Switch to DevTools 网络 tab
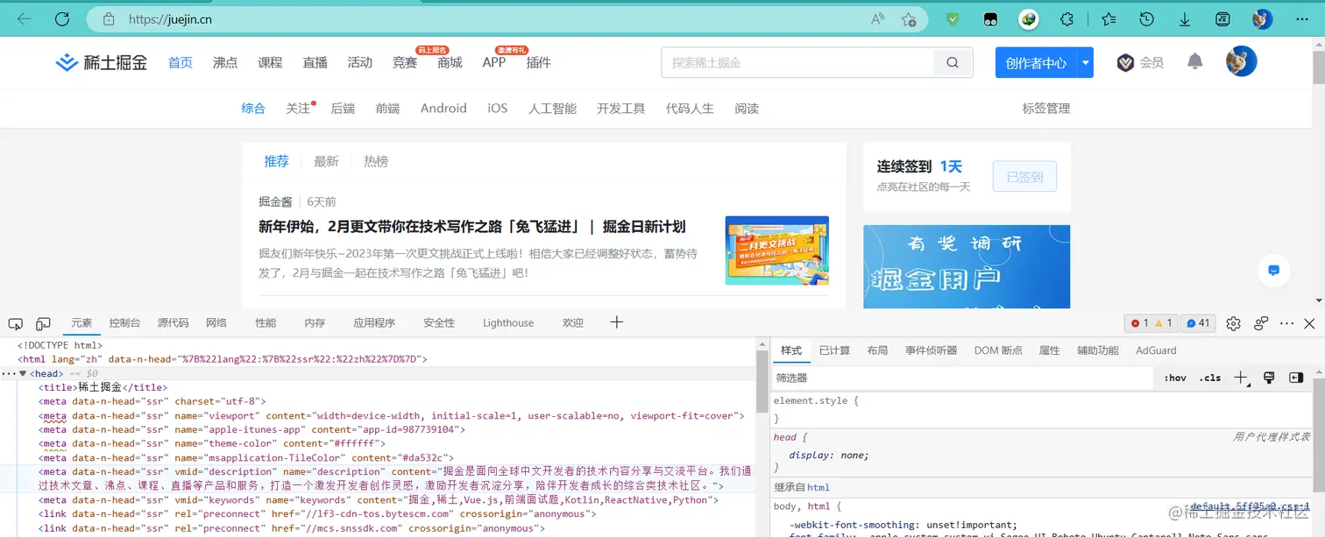This screenshot has height=537, width=1325. tap(216, 323)
